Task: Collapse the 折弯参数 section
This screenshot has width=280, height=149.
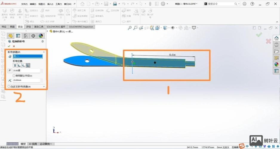Action: pyautogui.click(x=44, y=52)
